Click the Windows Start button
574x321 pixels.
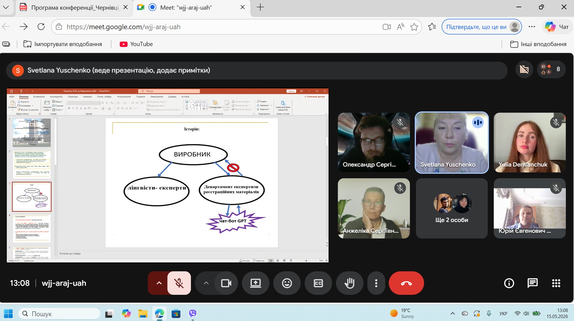pos(8,313)
